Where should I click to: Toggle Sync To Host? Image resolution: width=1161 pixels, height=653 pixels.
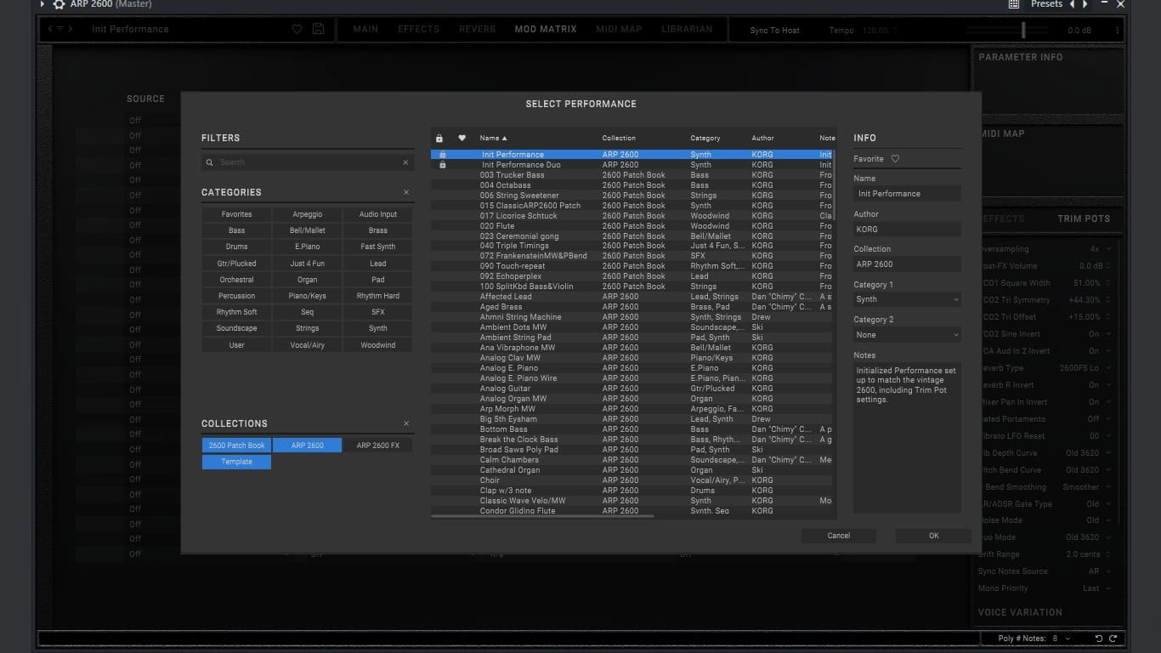coord(774,31)
